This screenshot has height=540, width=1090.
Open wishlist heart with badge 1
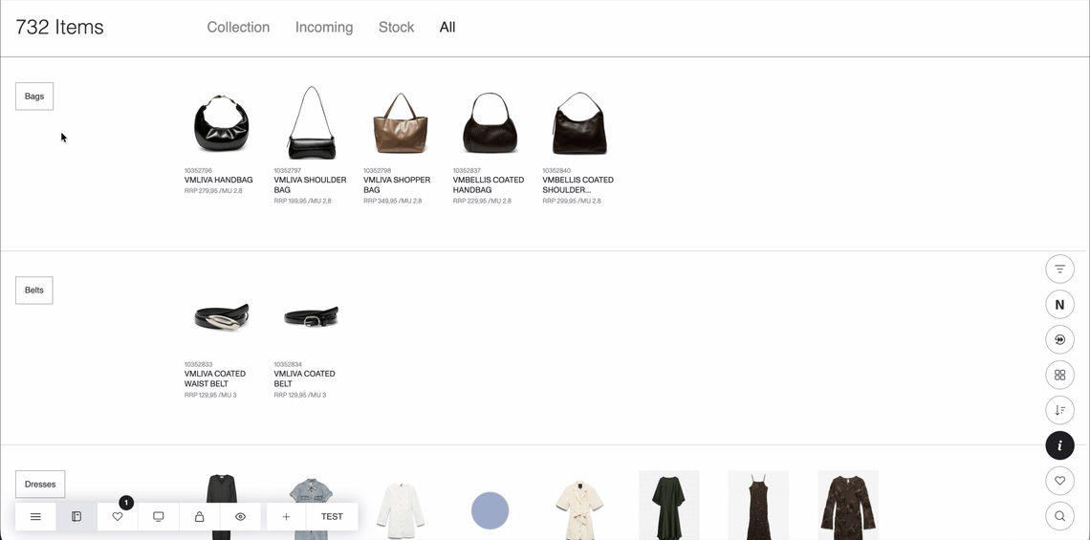[118, 517]
